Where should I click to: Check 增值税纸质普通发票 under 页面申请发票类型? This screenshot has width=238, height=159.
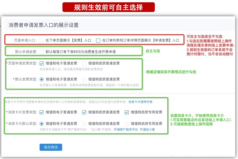(84, 63)
